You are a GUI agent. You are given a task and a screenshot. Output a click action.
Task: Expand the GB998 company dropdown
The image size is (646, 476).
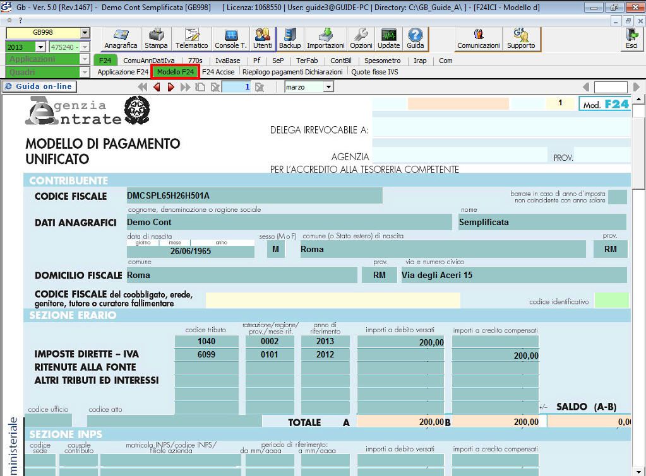tap(85, 33)
